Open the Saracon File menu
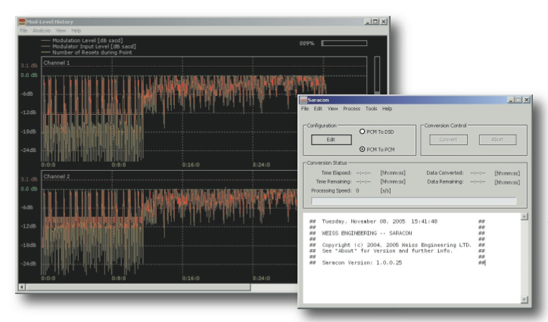This screenshot has height=322, width=548. pos(305,109)
